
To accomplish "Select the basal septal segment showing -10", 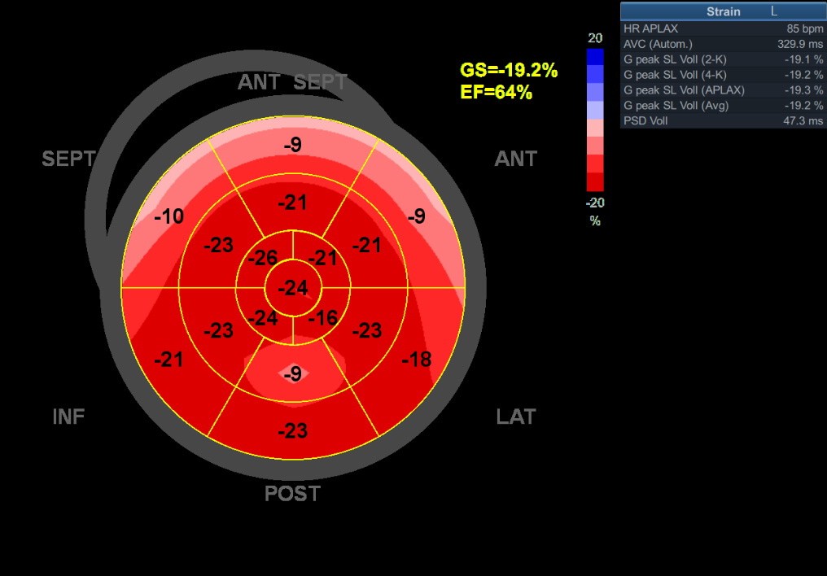I will point(168,216).
